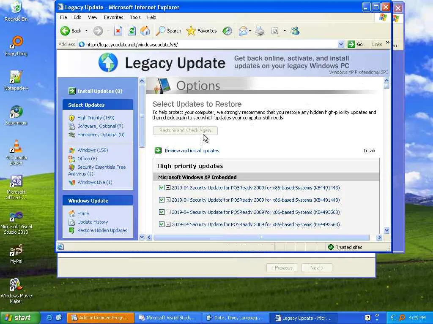Viewport: 433px width, 324px height.
Task: Open the View menu
Action: 93,17
